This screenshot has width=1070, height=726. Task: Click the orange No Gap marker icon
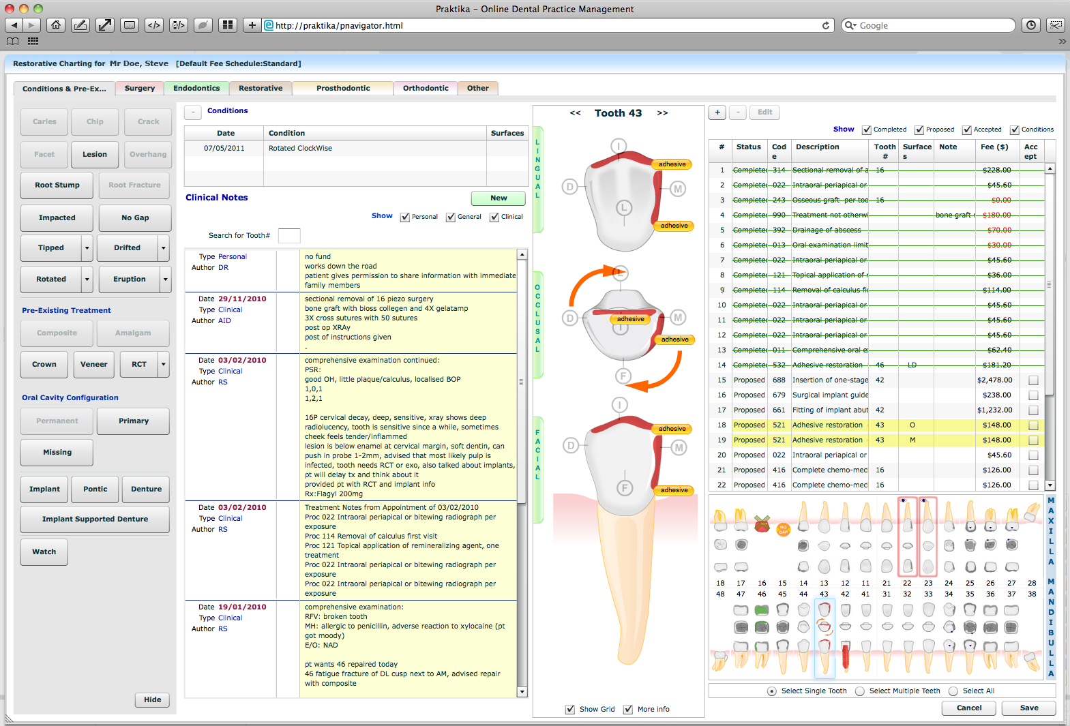pyautogui.click(x=783, y=529)
